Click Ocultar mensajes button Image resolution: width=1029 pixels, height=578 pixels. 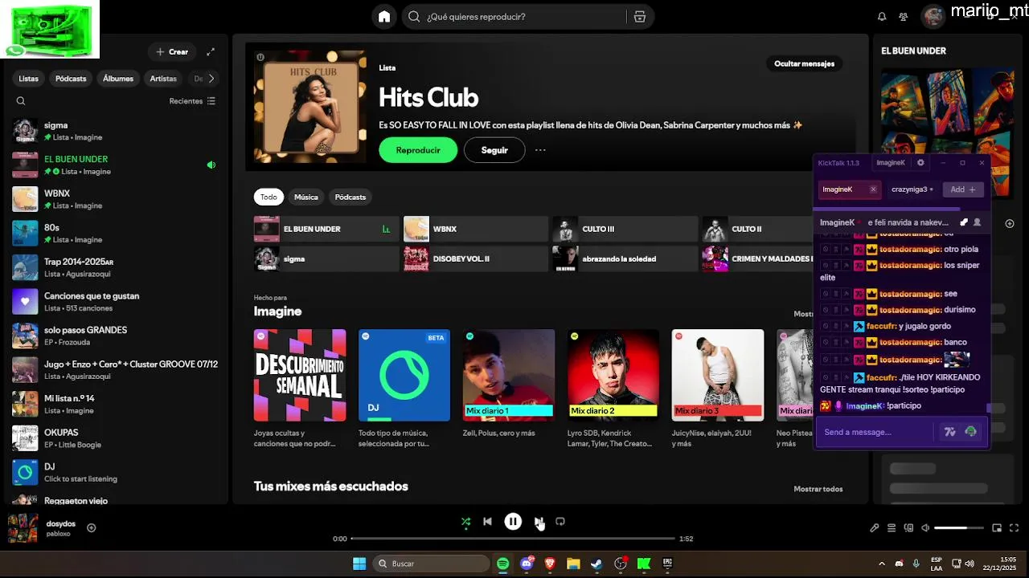(x=804, y=63)
